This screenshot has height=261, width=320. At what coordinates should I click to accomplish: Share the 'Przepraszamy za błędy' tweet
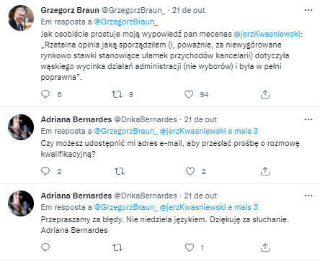pyautogui.click(x=265, y=247)
